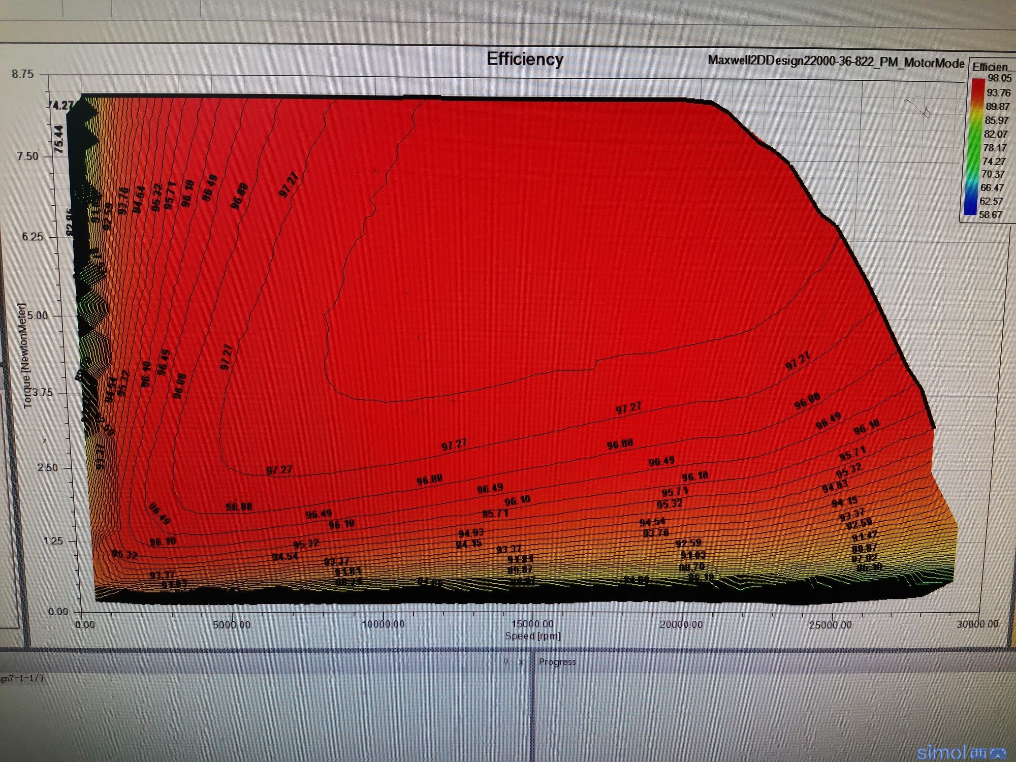Viewport: 1016px width, 762px height.
Task: Click the Speed [rpm] axis label
Action: pos(532,636)
